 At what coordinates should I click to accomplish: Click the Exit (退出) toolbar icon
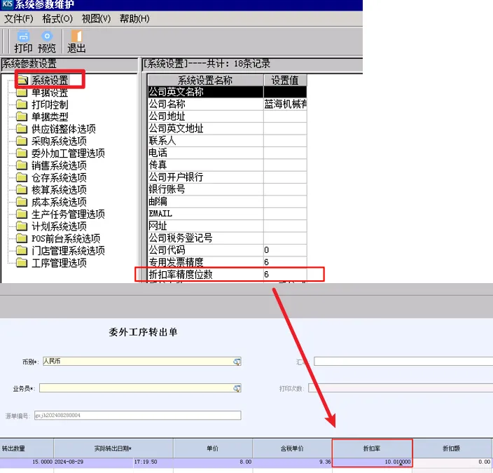[x=76, y=41]
